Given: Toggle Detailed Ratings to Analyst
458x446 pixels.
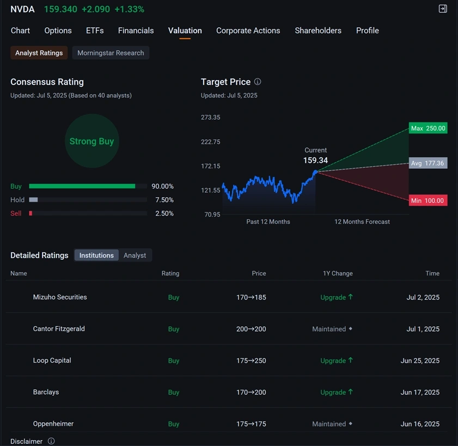Looking at the screenshot, I should tap(135, 255).
